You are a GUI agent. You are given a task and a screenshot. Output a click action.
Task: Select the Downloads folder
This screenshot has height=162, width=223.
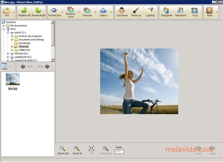point(24,43)
